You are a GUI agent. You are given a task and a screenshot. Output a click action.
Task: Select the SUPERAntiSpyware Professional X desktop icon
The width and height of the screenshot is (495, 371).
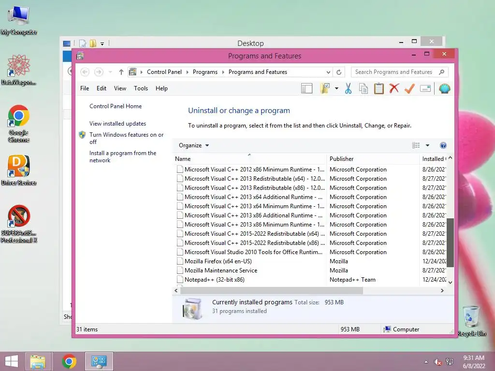point(19,224)
